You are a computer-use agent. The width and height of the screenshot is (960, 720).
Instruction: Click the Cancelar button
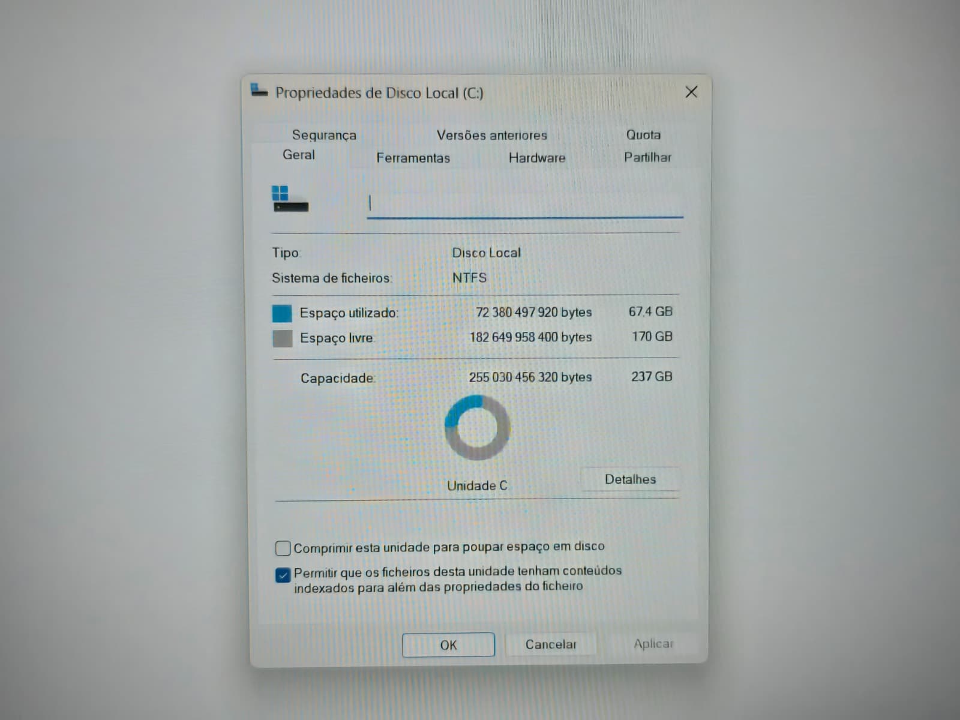pos(551,644)
